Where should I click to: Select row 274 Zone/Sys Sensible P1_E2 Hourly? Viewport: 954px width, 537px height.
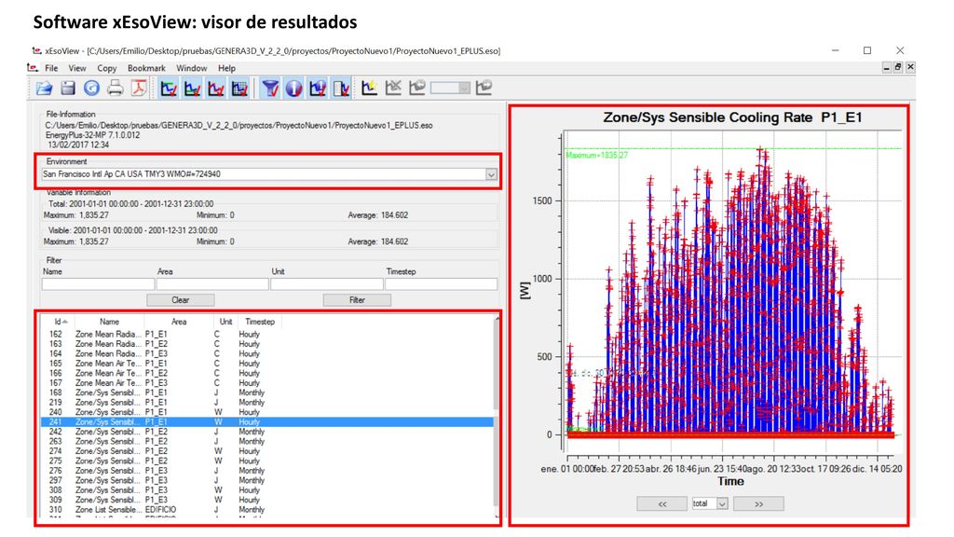pyautogui.click(x=266, y=451)
